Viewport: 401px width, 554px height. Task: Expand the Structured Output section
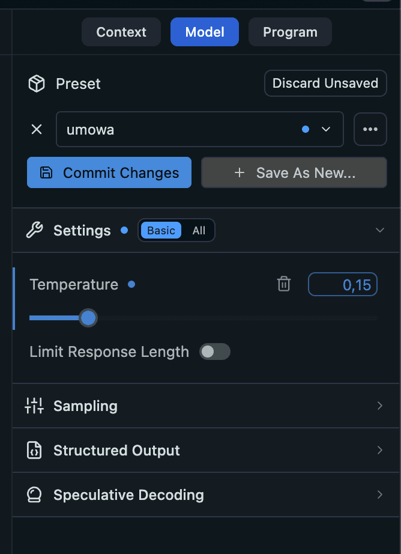tap(379, 450)
